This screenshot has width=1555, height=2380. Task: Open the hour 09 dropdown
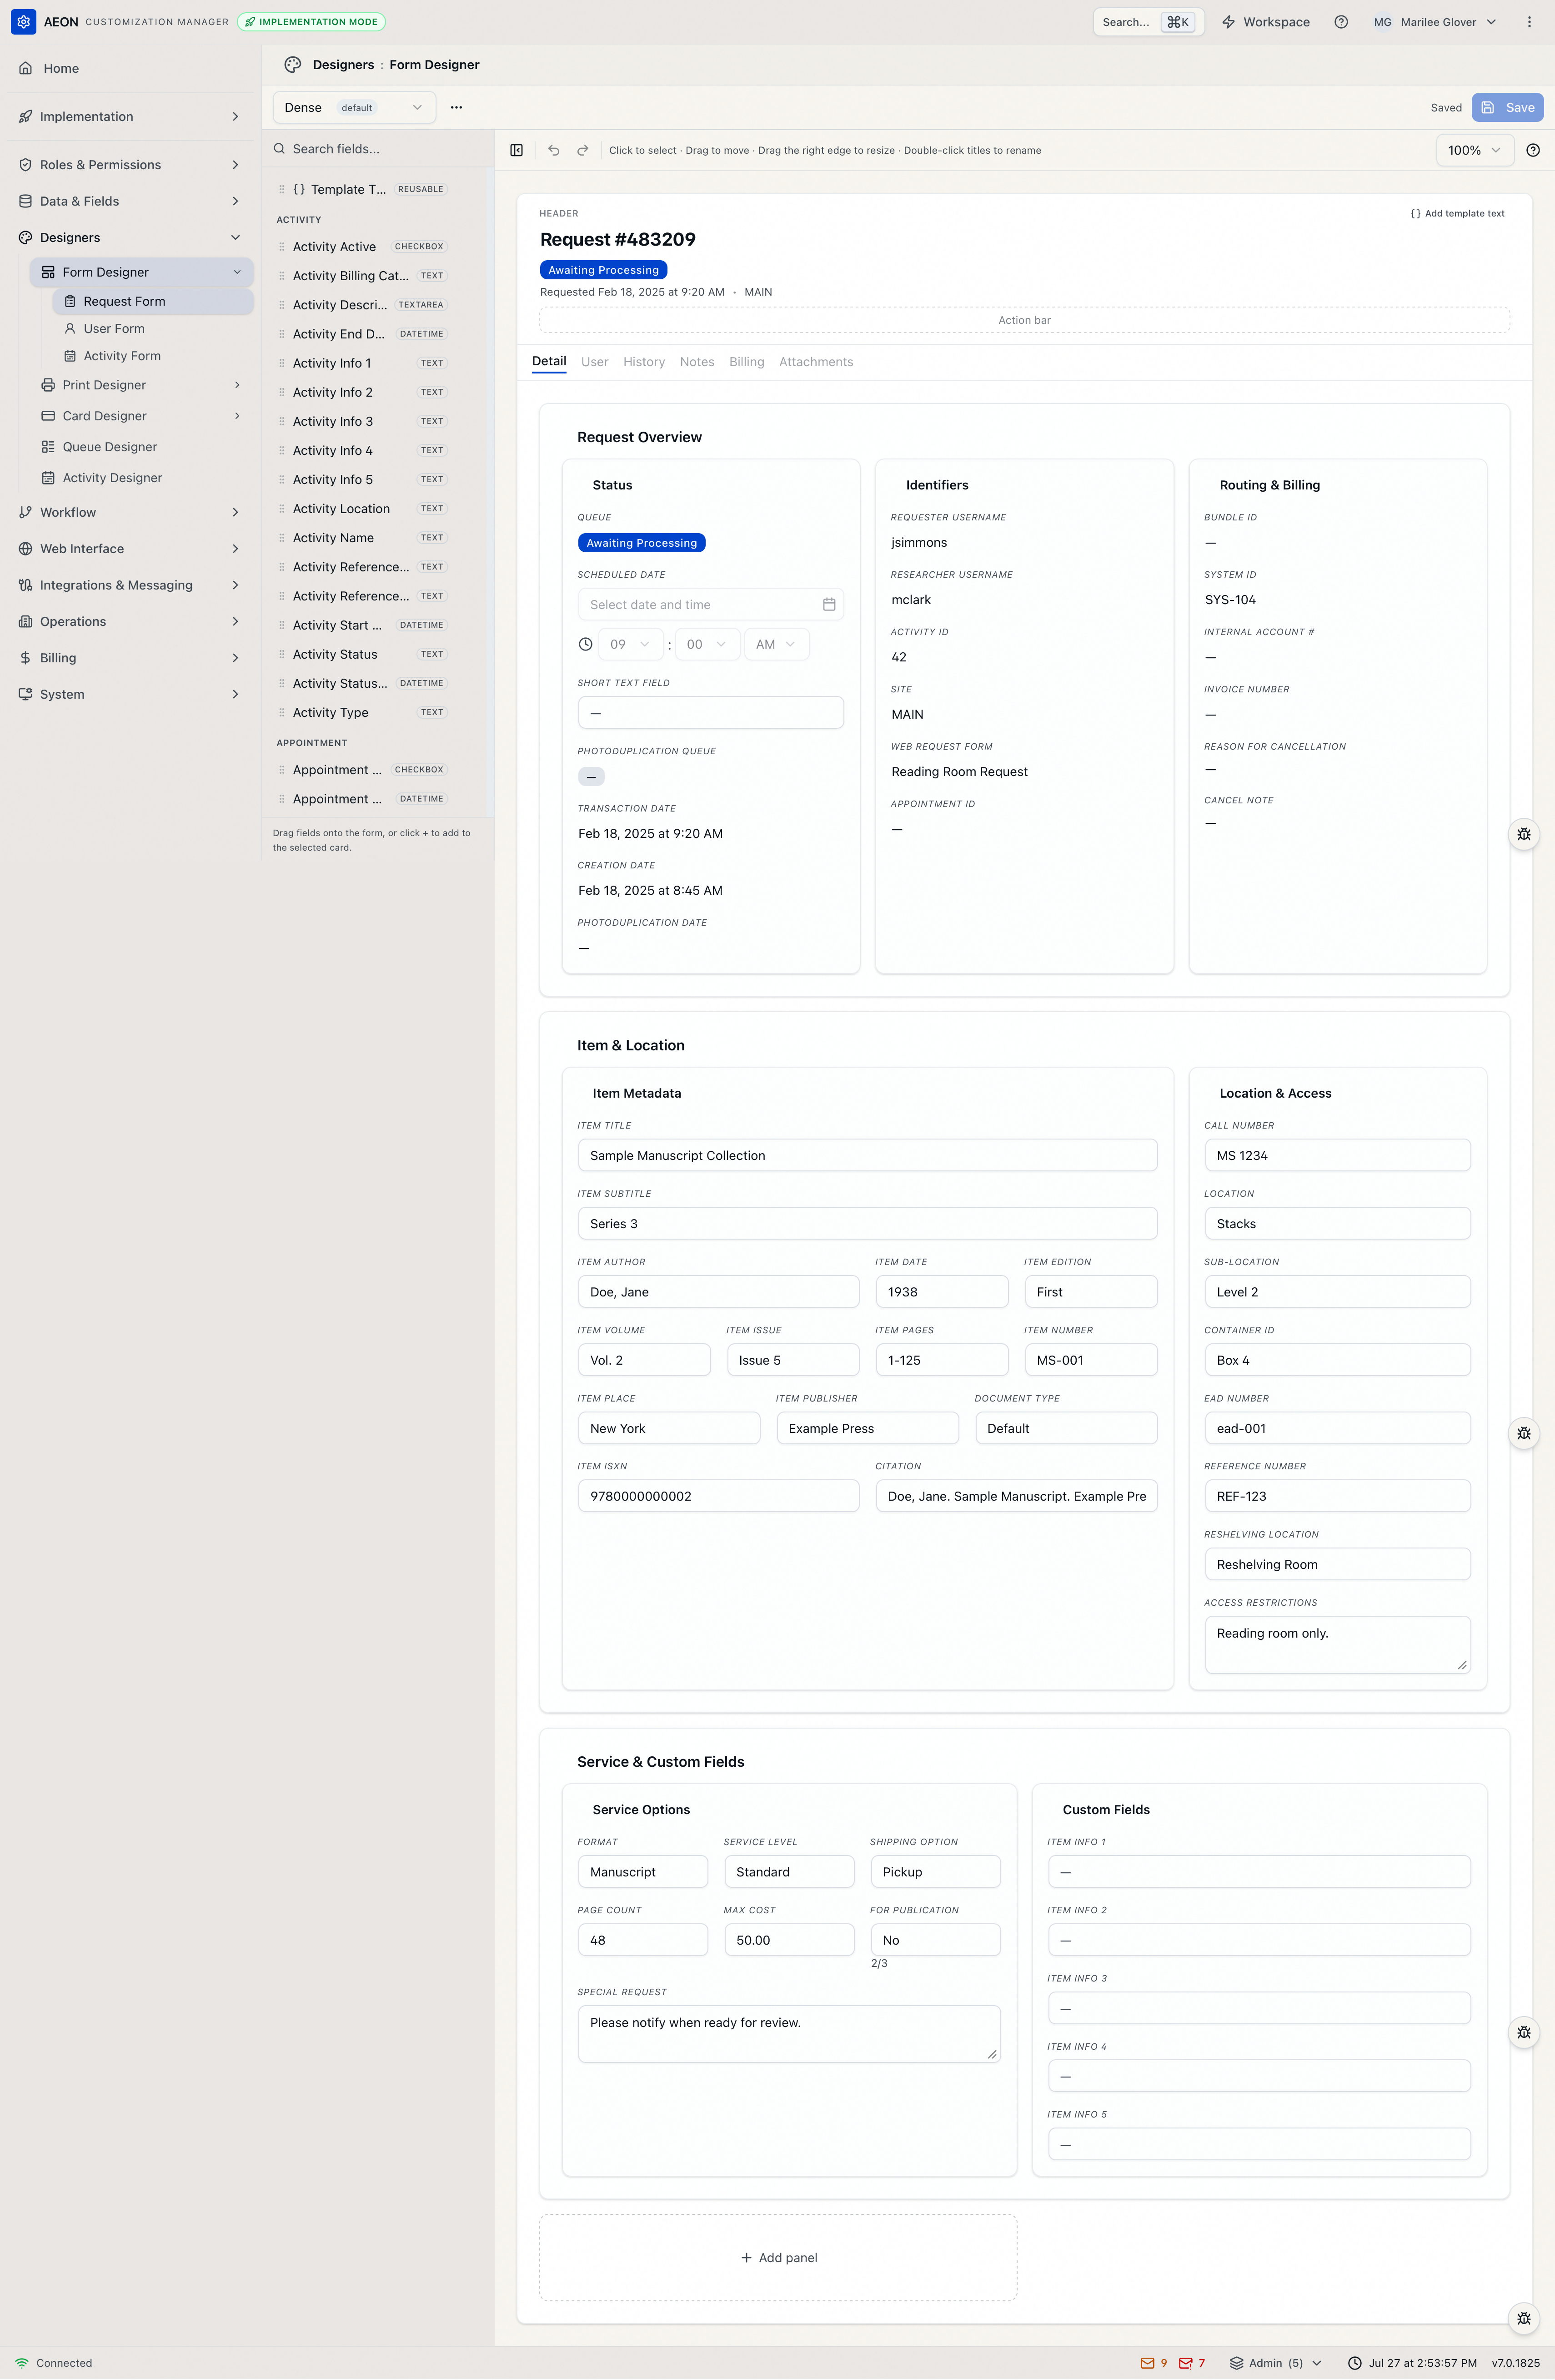coord(631,644)
